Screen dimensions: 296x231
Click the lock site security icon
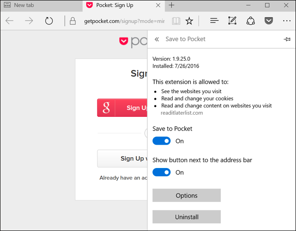pyautogui.click(x=73, y=21)
